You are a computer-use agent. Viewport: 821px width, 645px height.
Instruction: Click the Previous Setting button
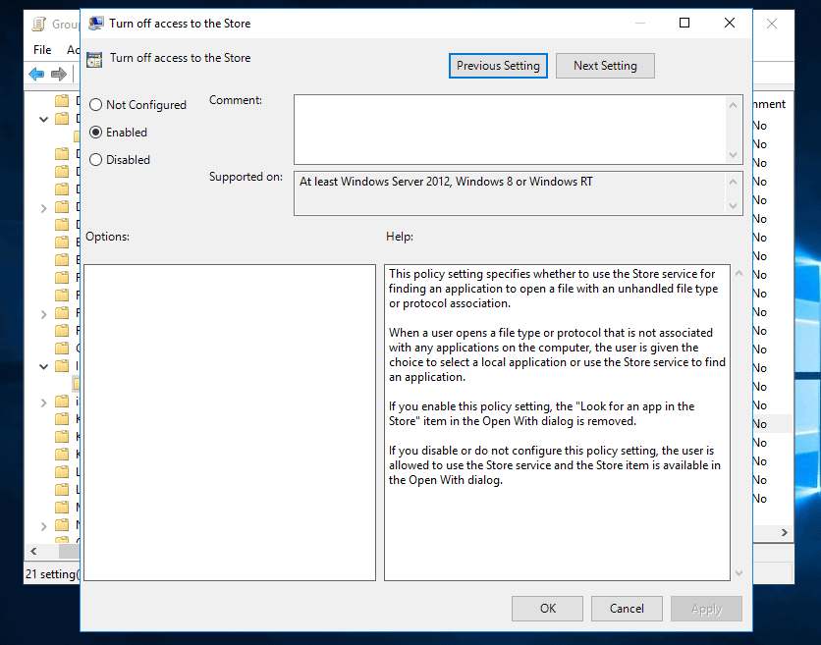[498, 66]
